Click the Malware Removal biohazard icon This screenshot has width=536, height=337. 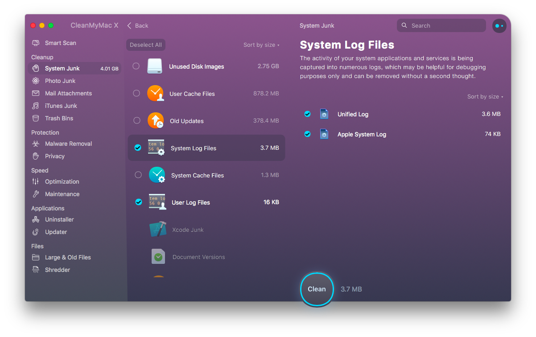click(x=36, y=144)
